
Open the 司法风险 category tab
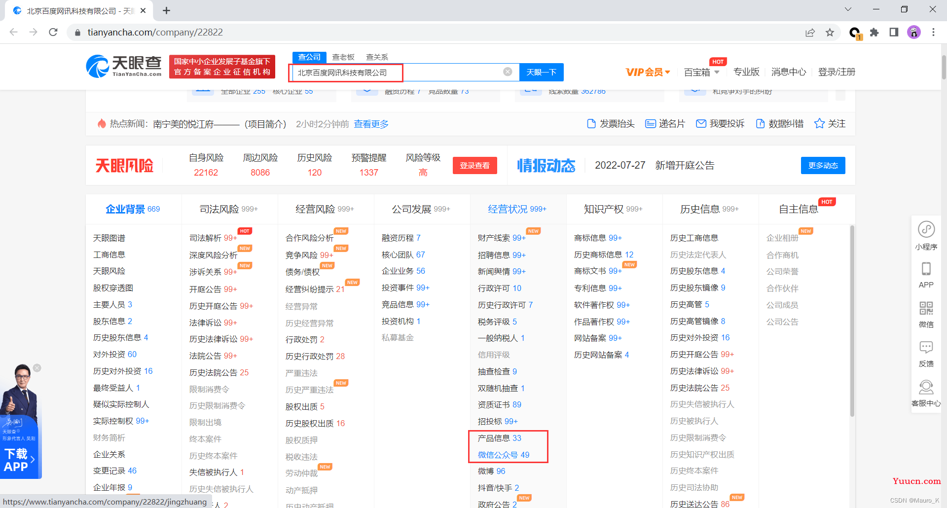228,209
